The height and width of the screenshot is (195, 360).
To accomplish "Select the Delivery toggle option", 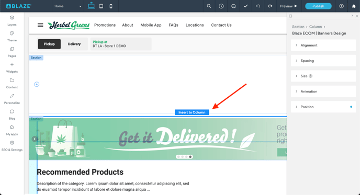I will point(74,44).
